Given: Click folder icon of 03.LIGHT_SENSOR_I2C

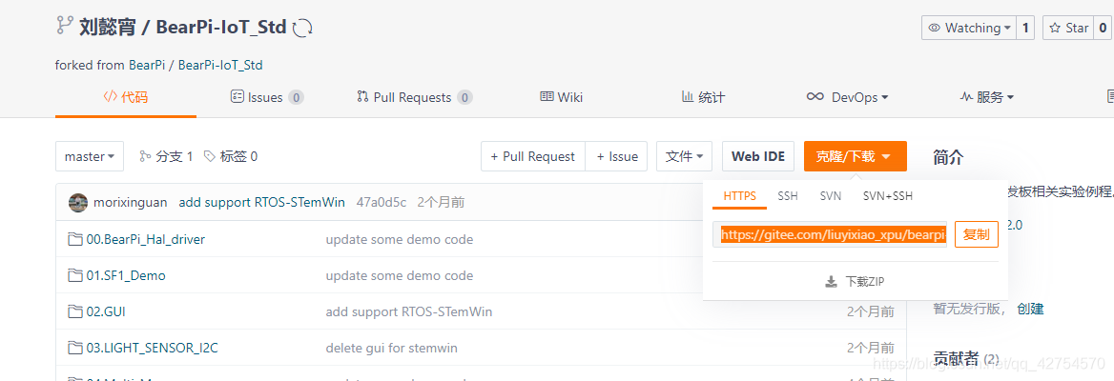Looking at the screenshot, I should tap(75, 348).
